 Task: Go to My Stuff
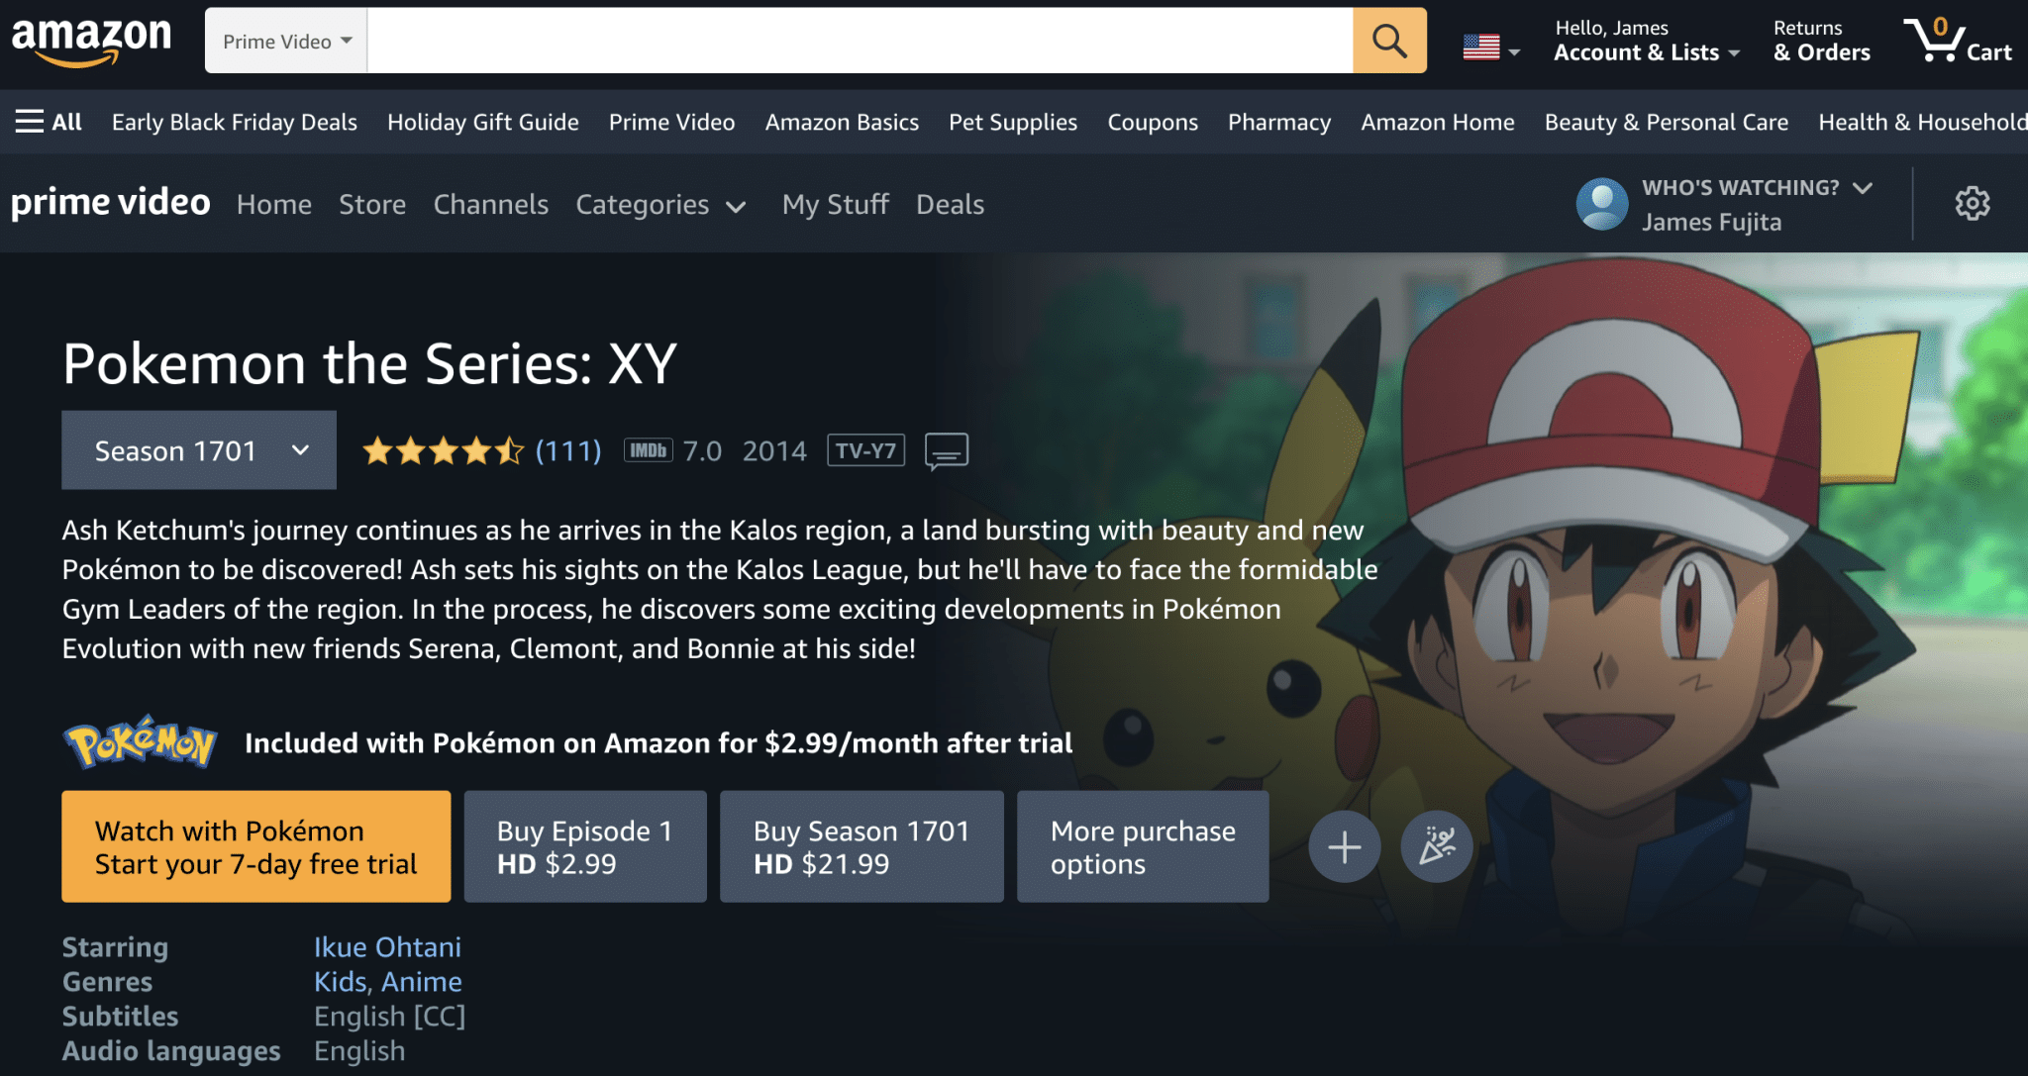click(x=835, y=205)
